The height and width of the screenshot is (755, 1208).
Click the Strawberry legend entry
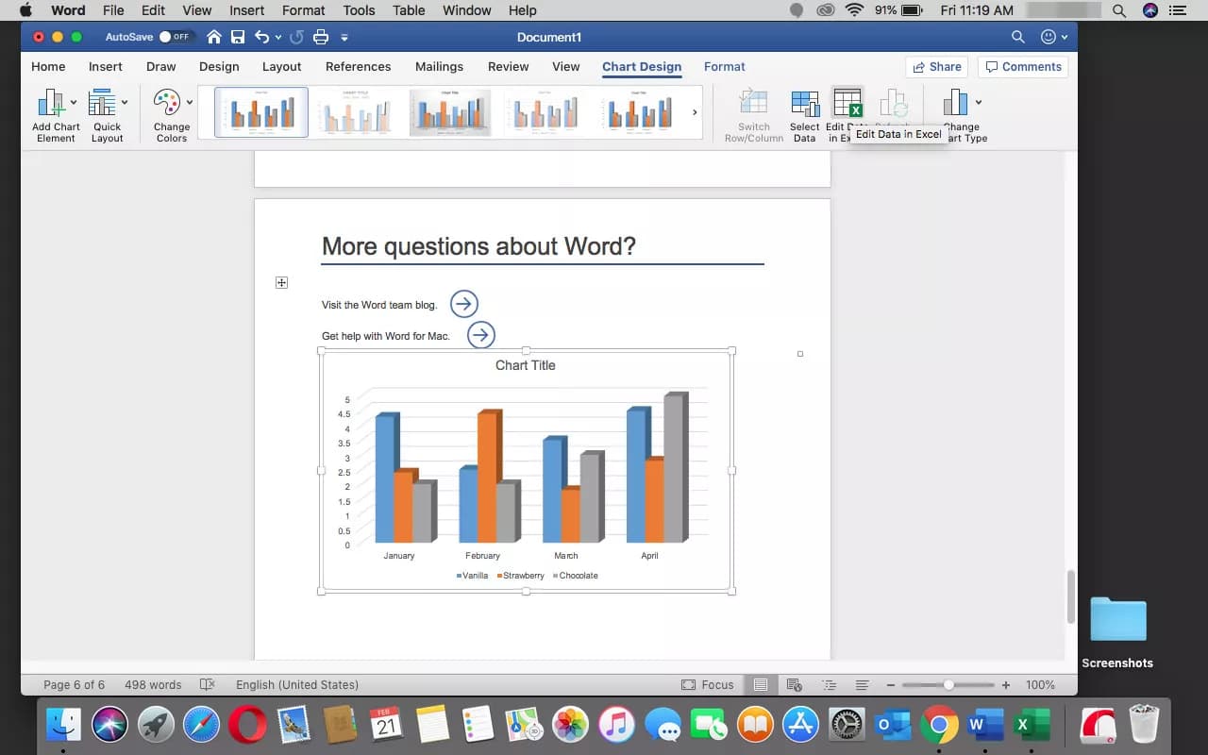[521, 575]
